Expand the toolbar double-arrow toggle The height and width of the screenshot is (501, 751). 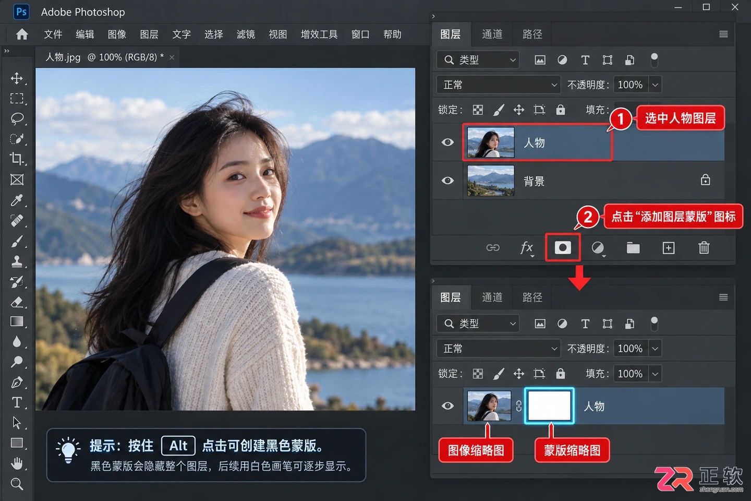tap(7, 51)
